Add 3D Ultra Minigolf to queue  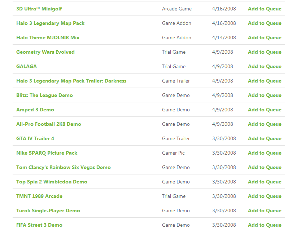click(x=265, y=9)
